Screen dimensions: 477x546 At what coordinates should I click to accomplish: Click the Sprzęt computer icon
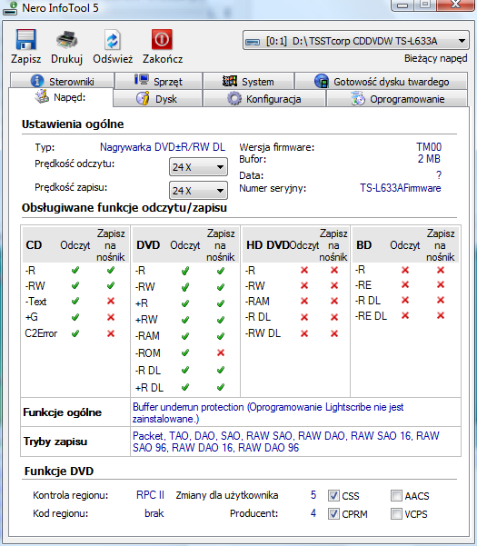pyautogui.click(x=142, y=80)
